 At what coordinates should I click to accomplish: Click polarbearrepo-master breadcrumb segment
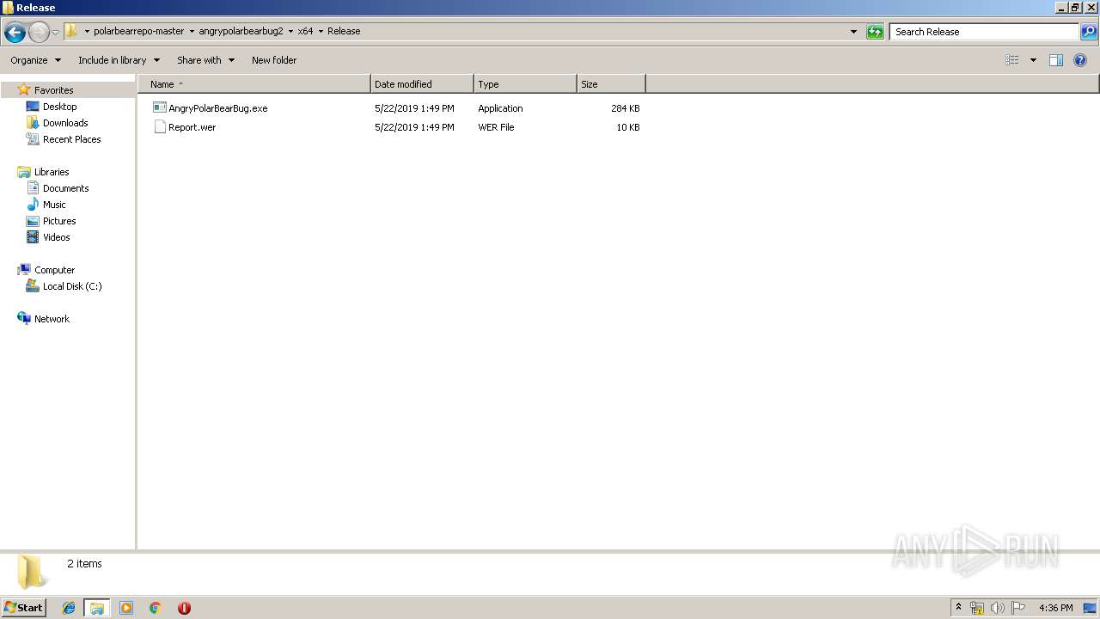(138, 31)
